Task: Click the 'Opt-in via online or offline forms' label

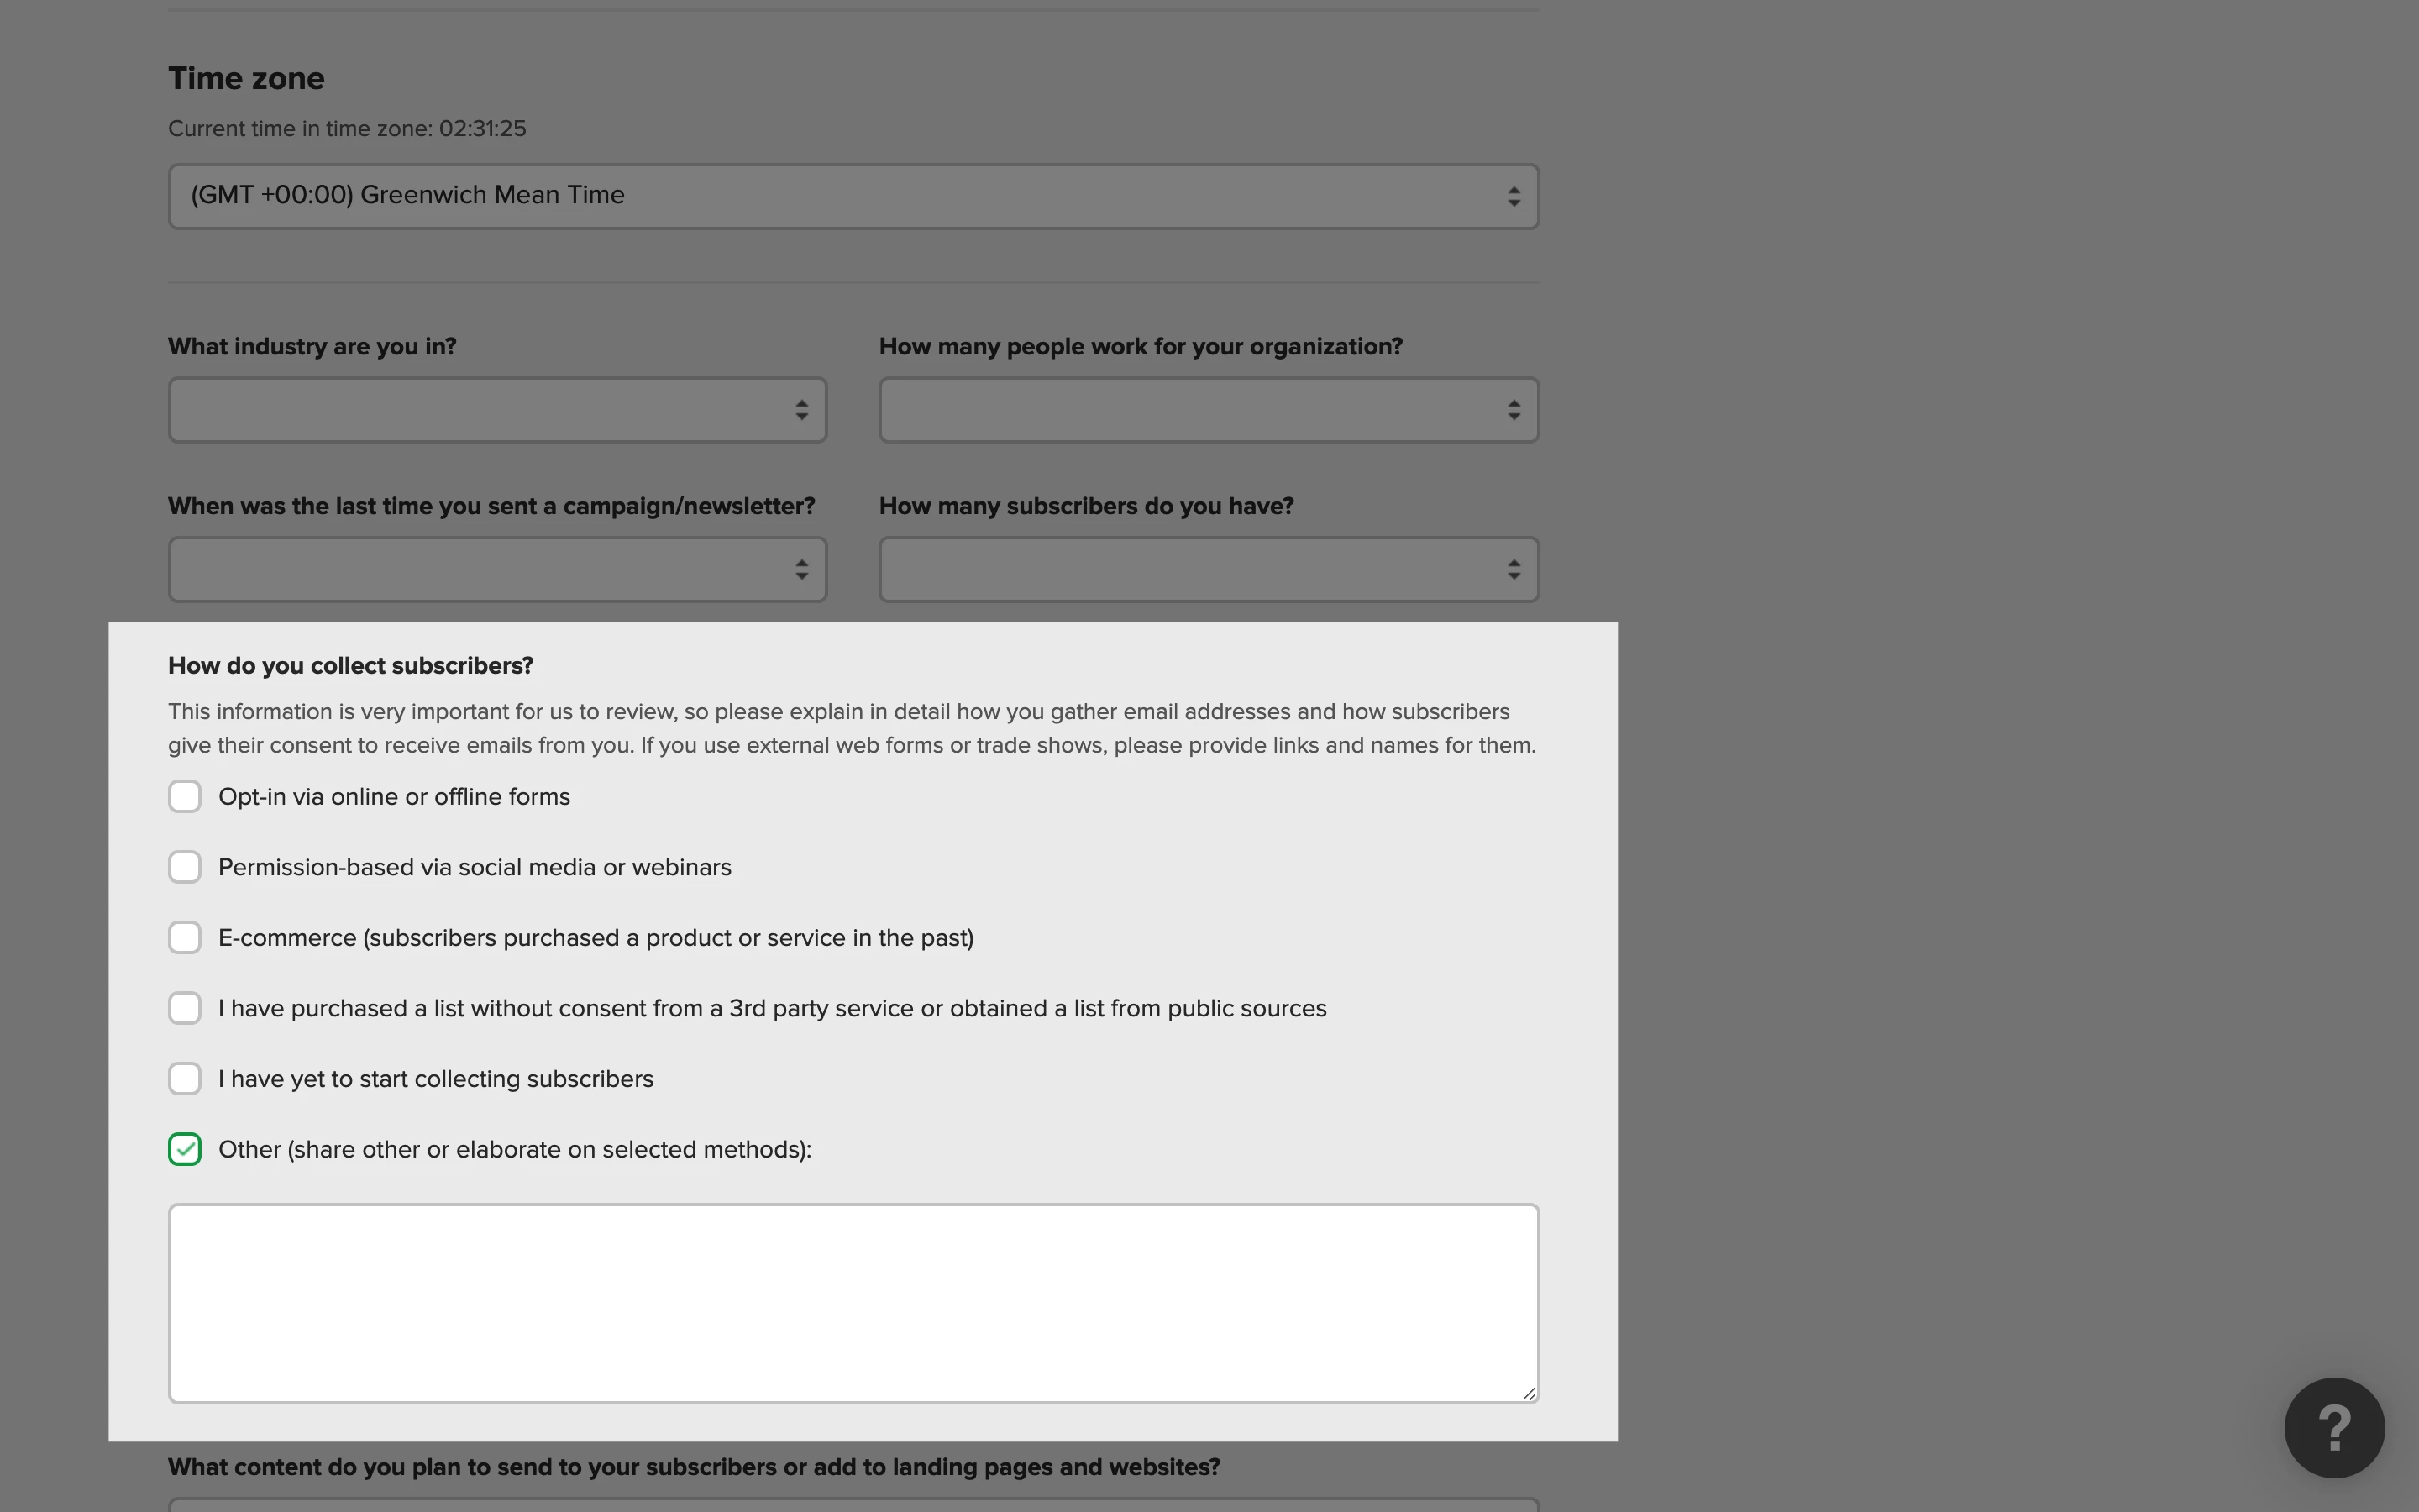Action: coord(394,797)
